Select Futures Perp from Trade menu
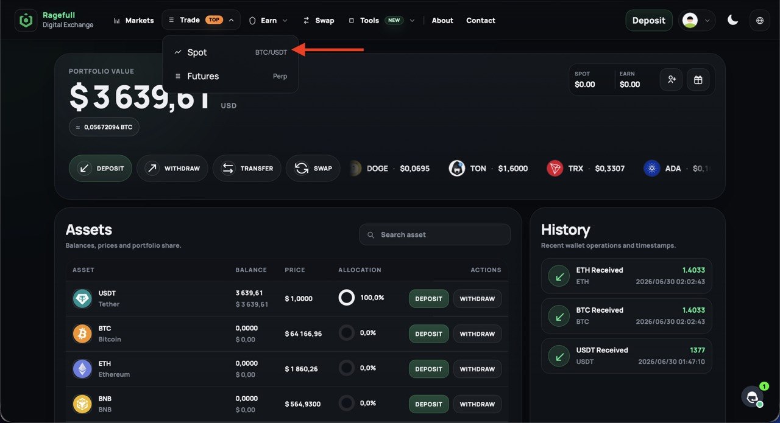Viewport: 780px width, 423px height. pos(230,76)
